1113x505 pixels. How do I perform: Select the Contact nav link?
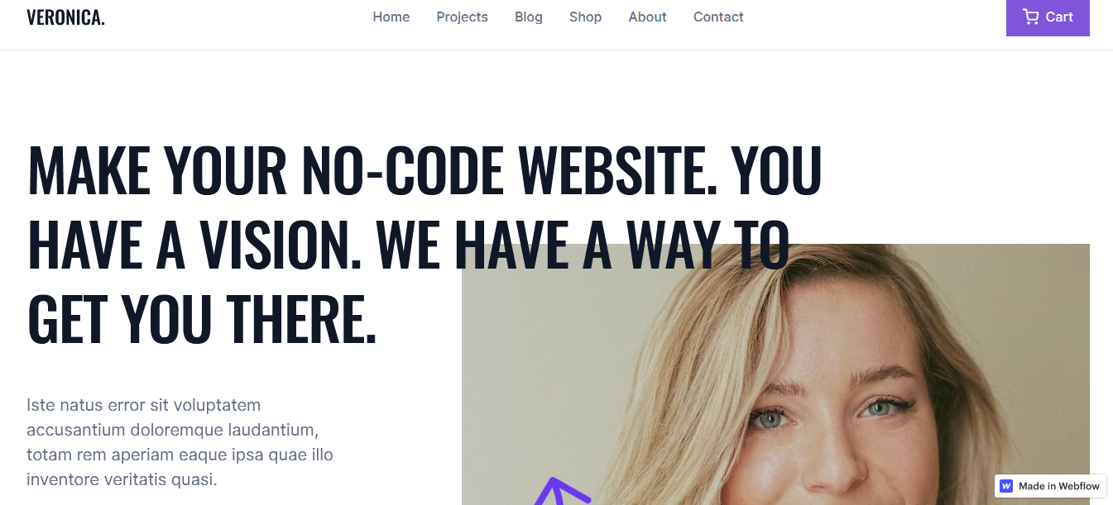719,17
